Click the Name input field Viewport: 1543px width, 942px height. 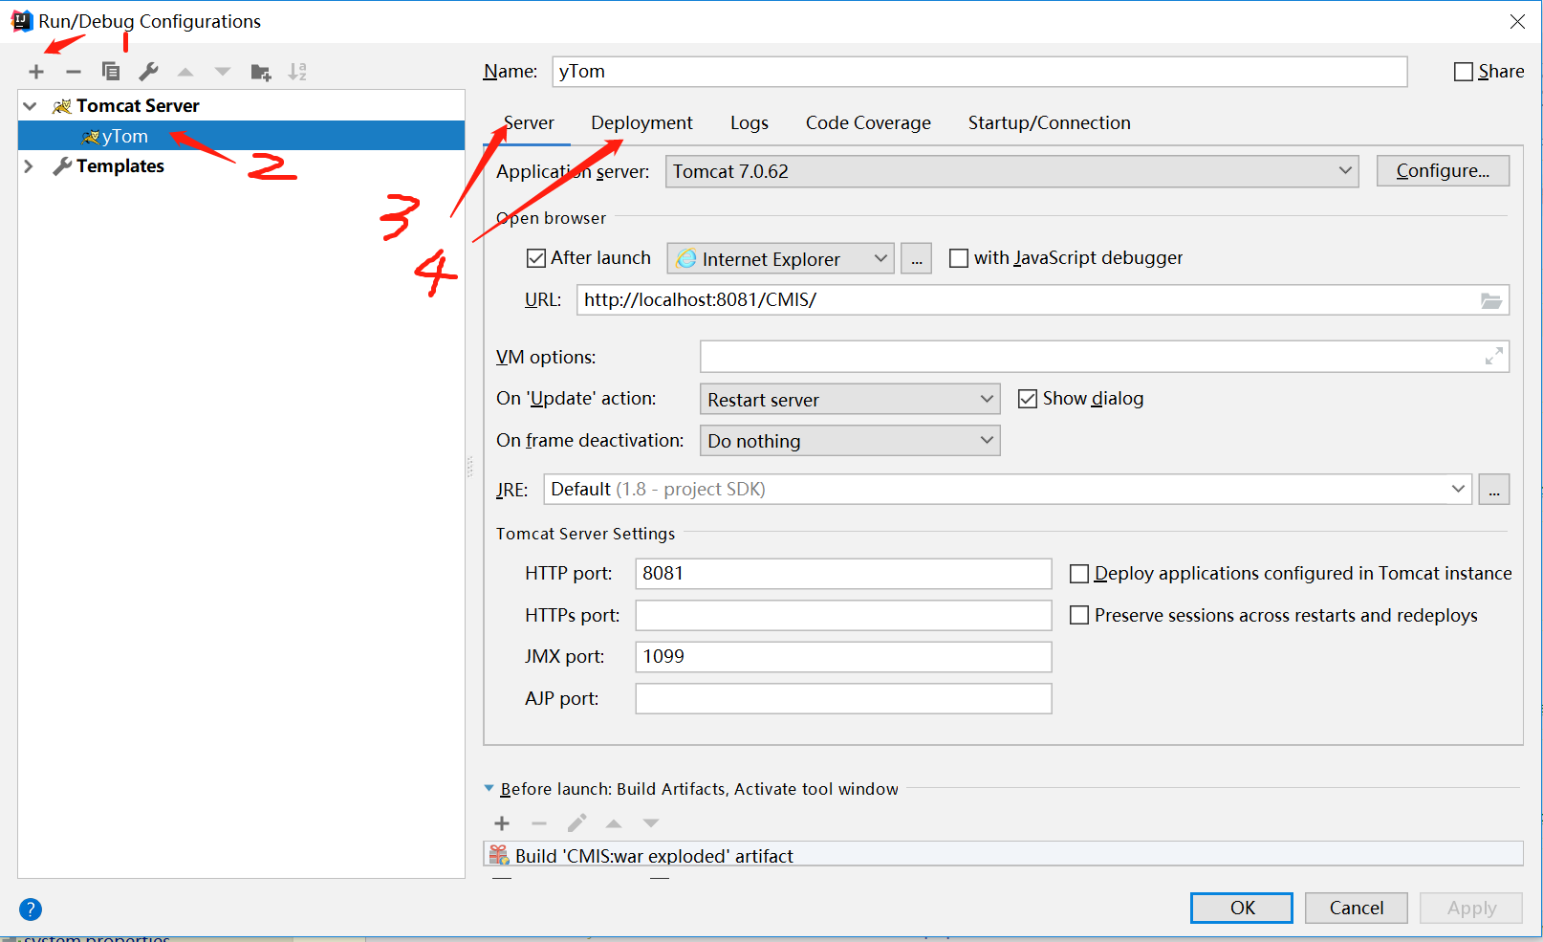[980, 72]
